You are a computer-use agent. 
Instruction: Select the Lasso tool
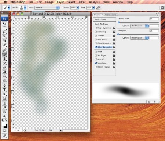point(4,32)
